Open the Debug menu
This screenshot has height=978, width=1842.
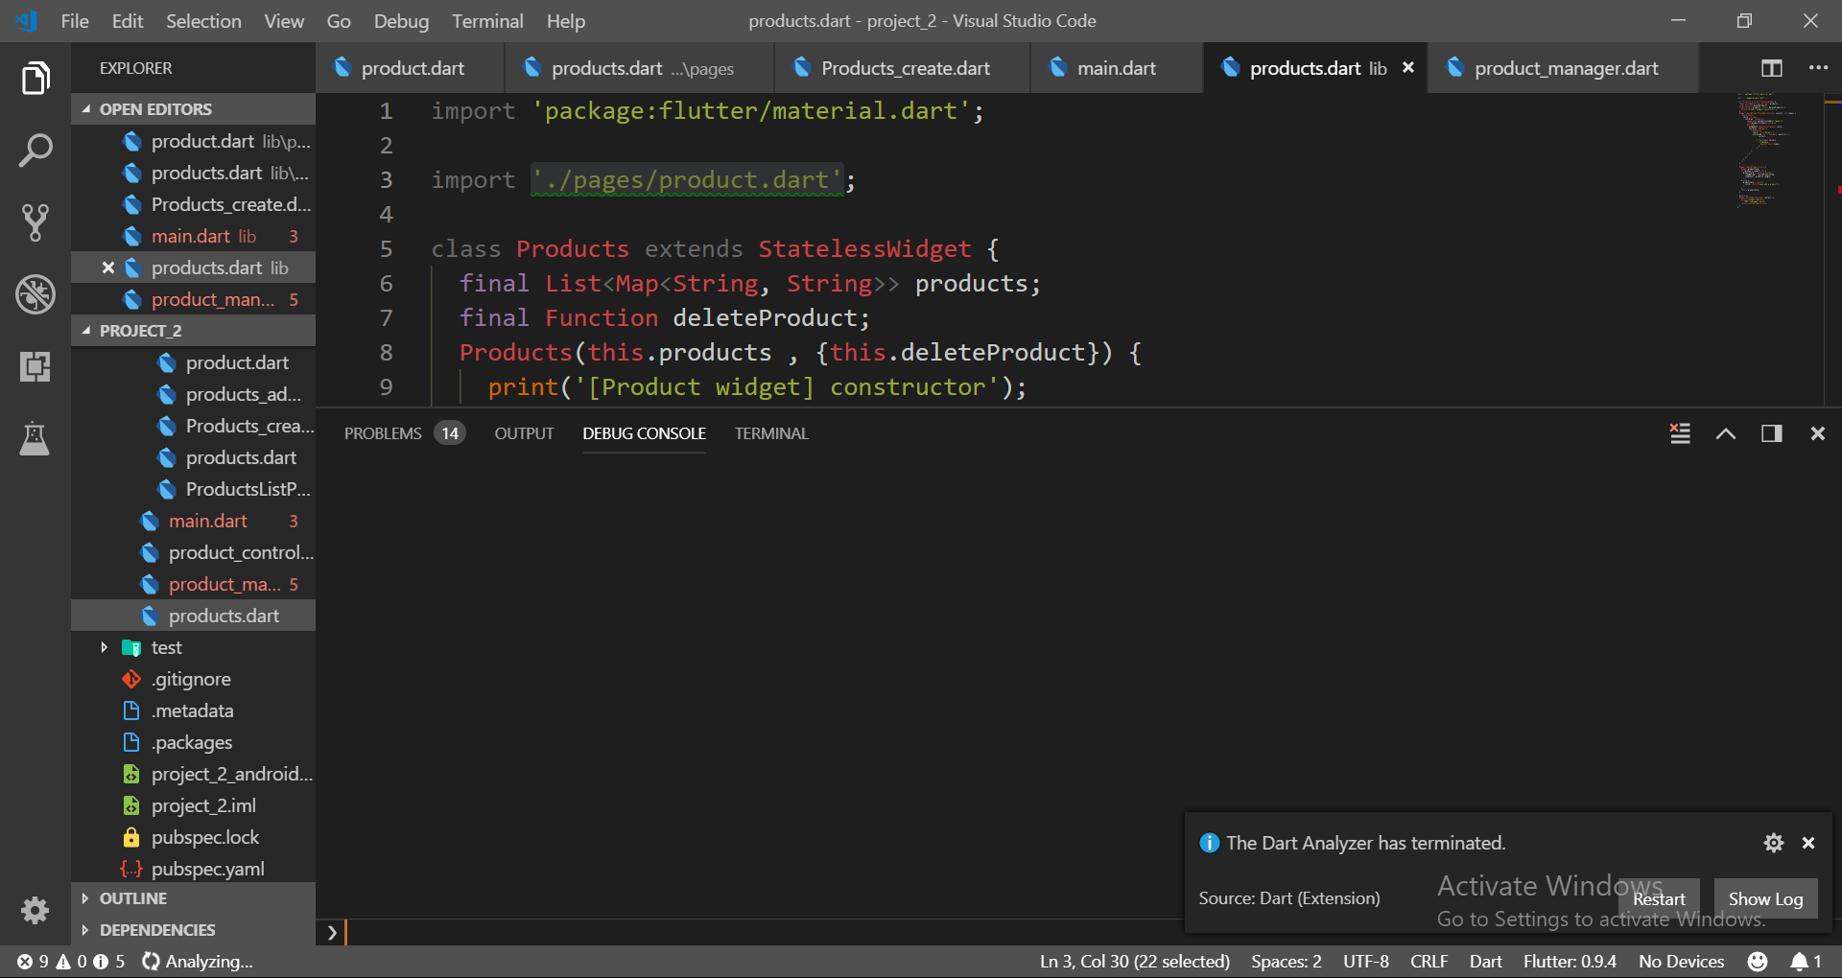(401, 20)
